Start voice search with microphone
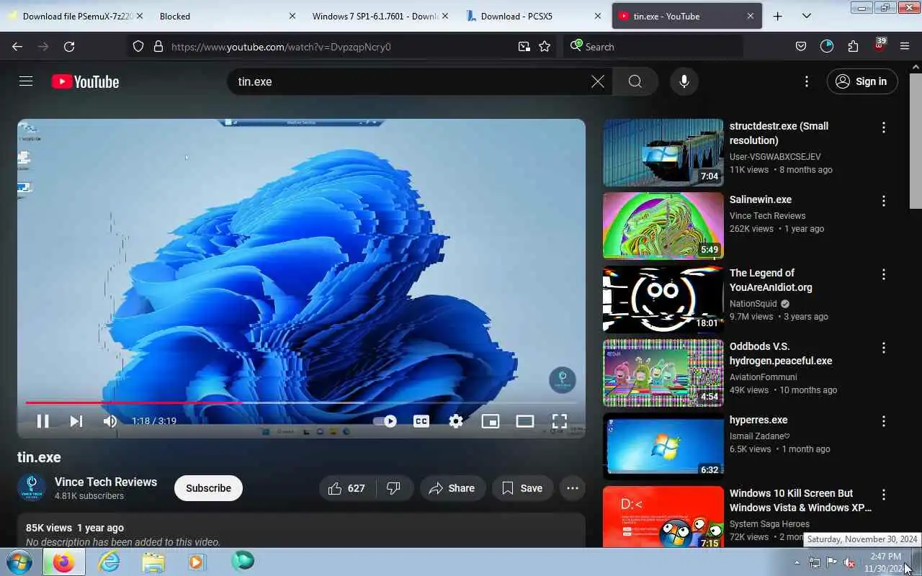Viewport: 922px width, 576px height. tap(684, 81)
